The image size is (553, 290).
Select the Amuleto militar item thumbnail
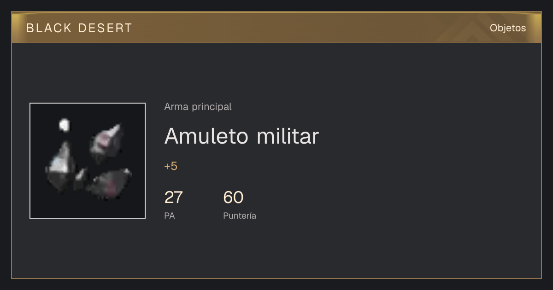(88, 161)
